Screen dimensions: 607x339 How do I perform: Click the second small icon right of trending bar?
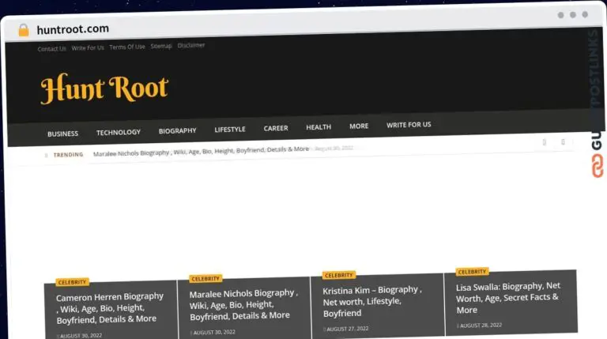[x=563, y=142]
